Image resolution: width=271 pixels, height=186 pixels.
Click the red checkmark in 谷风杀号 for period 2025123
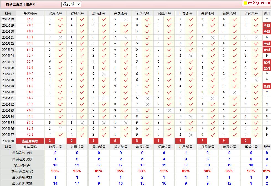click(x=82, y=50)
